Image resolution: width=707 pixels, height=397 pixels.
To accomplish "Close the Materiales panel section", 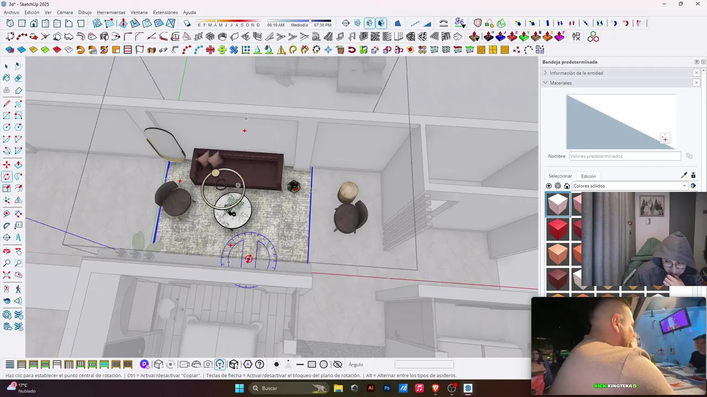I will pyautogui.click(x=697, y=83).
